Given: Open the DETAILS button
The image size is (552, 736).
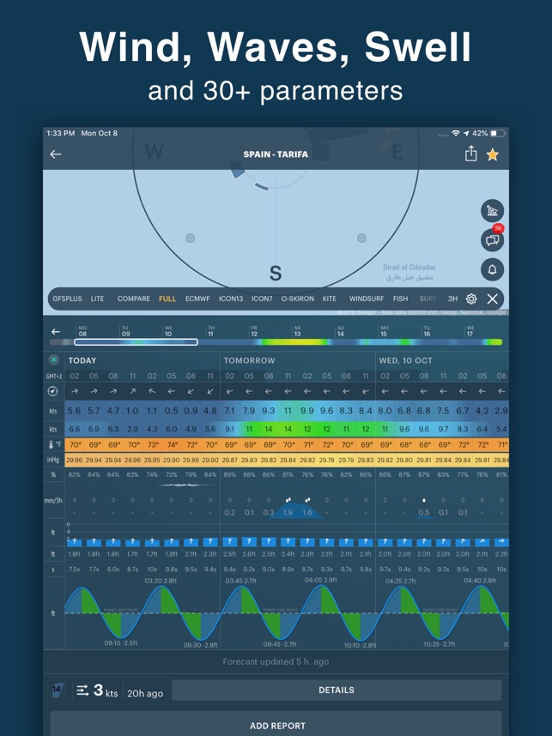Looking at the screenshot, I should click(x=337, y=690).
